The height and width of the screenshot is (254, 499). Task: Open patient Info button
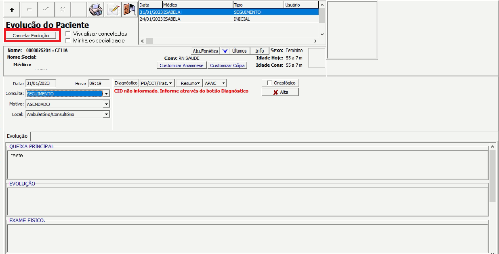click(x=259, y=51)
